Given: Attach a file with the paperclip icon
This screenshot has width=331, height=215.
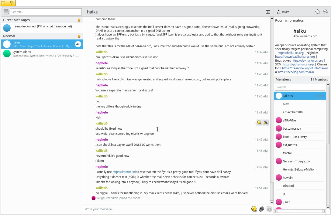Looking at the screenshot, I should tap(262, 209).
